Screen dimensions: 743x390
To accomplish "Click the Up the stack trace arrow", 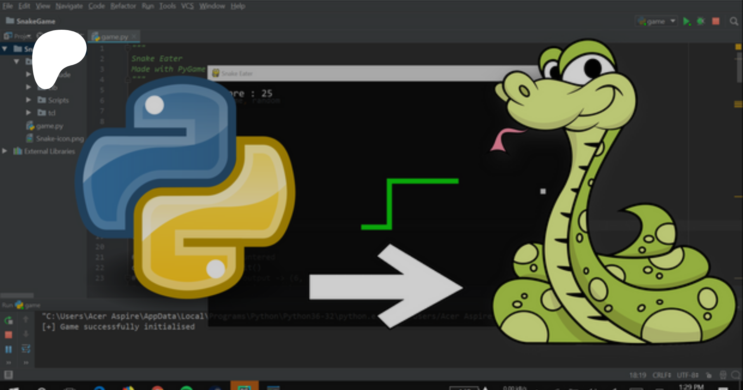I will click(26, 319).
